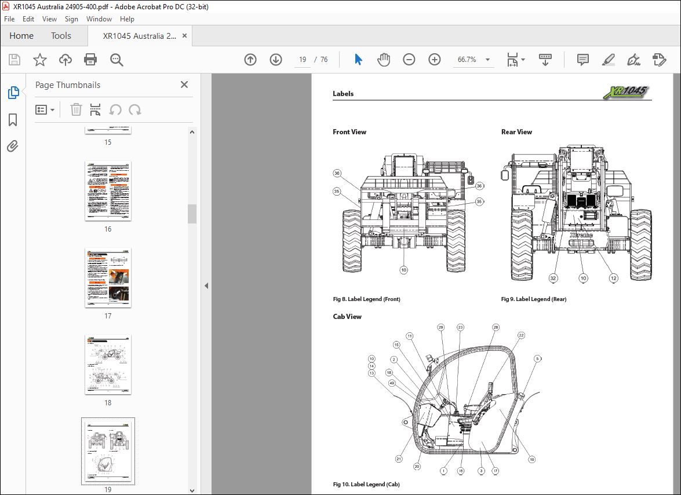Viewport: 681px width, 495px height.
Task: Open the Bookmarks panel
Action: pos(13,120)
